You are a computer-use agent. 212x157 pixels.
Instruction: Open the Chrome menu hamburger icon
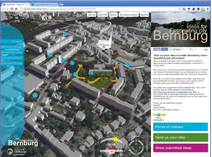(208, 9)
